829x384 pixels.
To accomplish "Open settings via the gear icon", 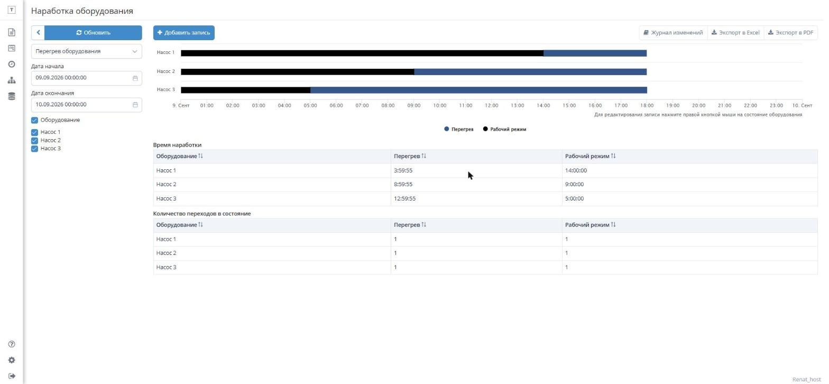I will tap(11, 360).
